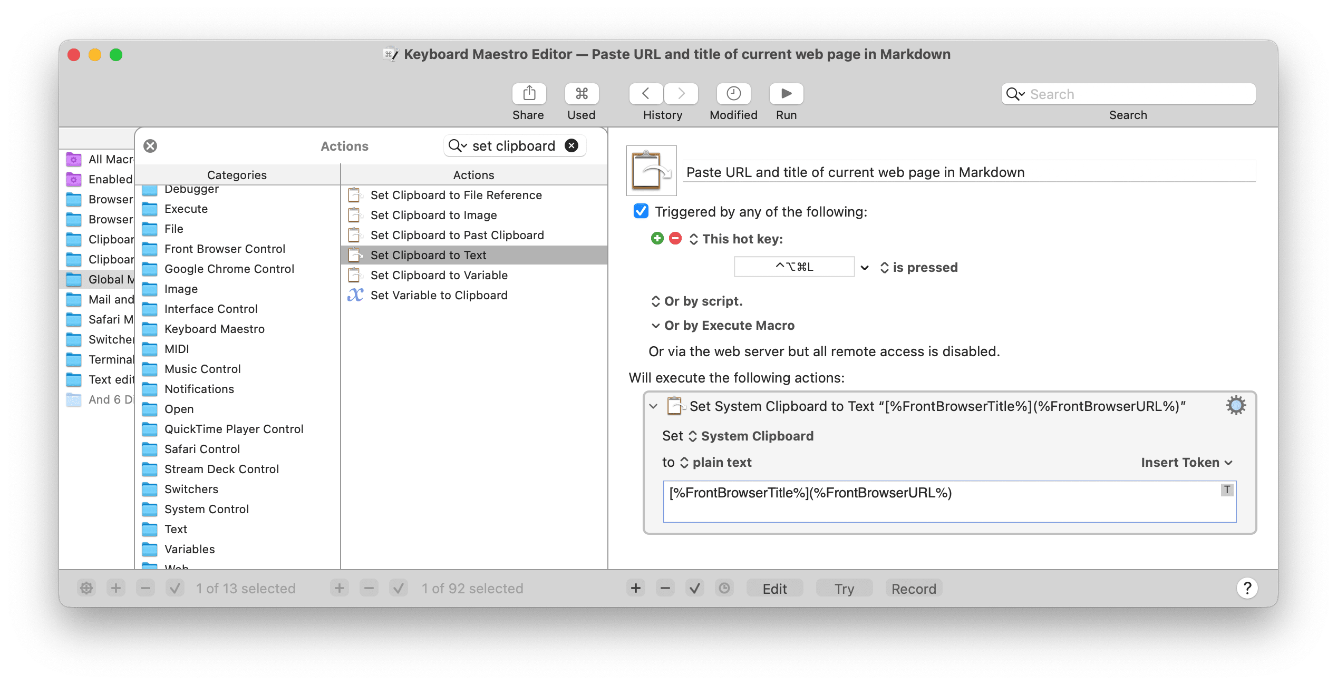Screen dimensions: 1337x685
Task: Open the Variables category
Action: click(238, 549)
